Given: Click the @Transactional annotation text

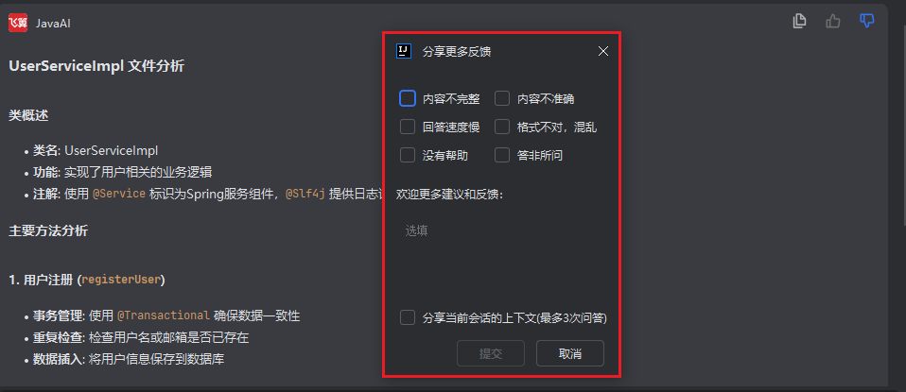Looking at the screenshot, I should [x=164, y=315].
